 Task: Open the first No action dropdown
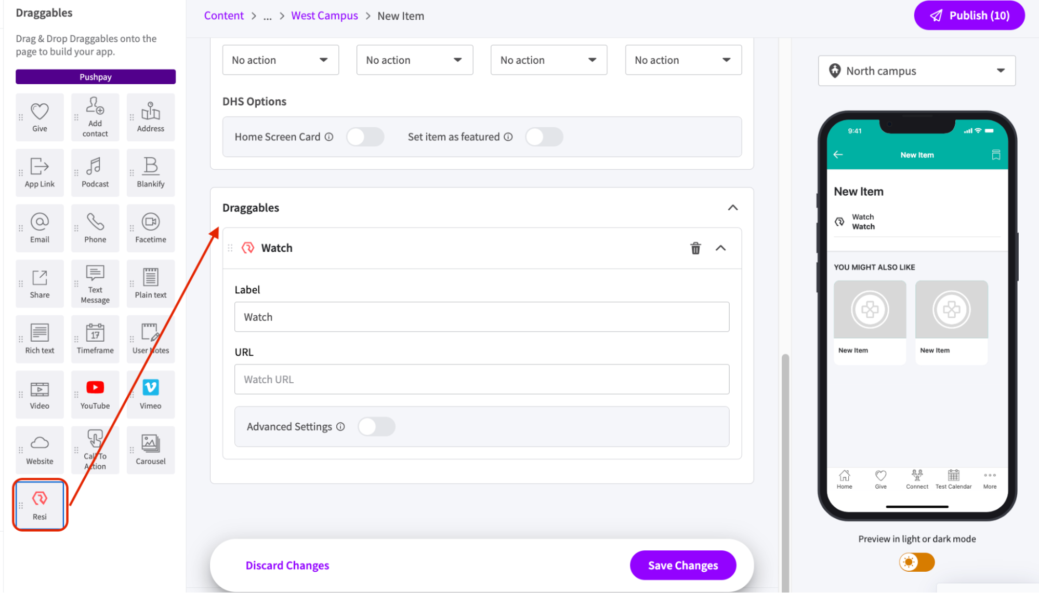tap(280, 60)
